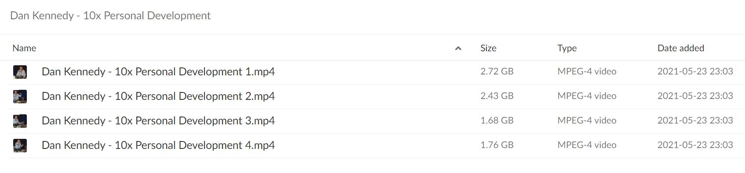The width and height of the screenshot is (745, 173).
Task: Sort files by Date added column
Action: click(681, 48)
